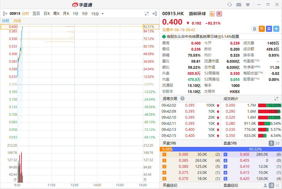Click the blue 卖 sell button
Screen dimensions: 282x189
click(269, 29)
